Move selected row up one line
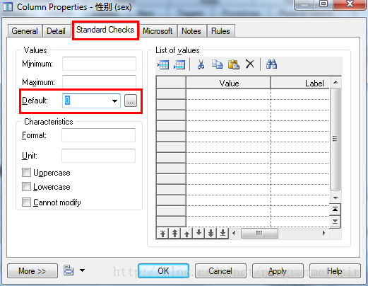The image size is (368, 286). coord(186,234)
